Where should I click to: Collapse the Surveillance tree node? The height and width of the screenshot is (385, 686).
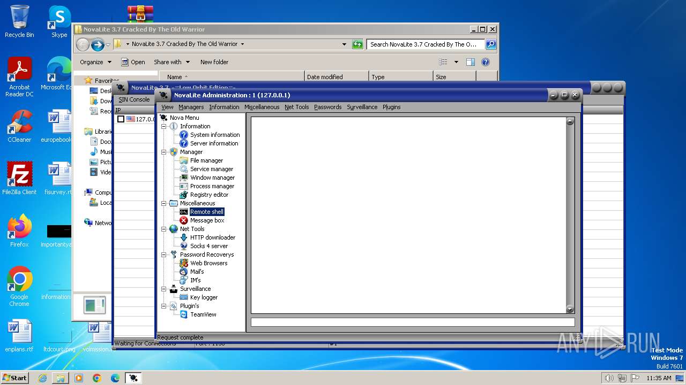[164, 289]
